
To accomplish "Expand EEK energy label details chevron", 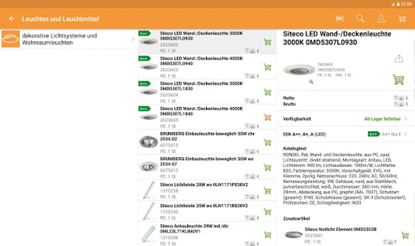I will click(406, 134).
